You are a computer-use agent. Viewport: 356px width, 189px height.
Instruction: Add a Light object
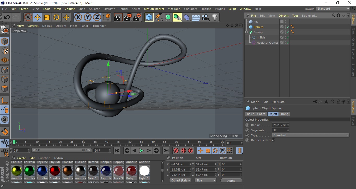215,17
